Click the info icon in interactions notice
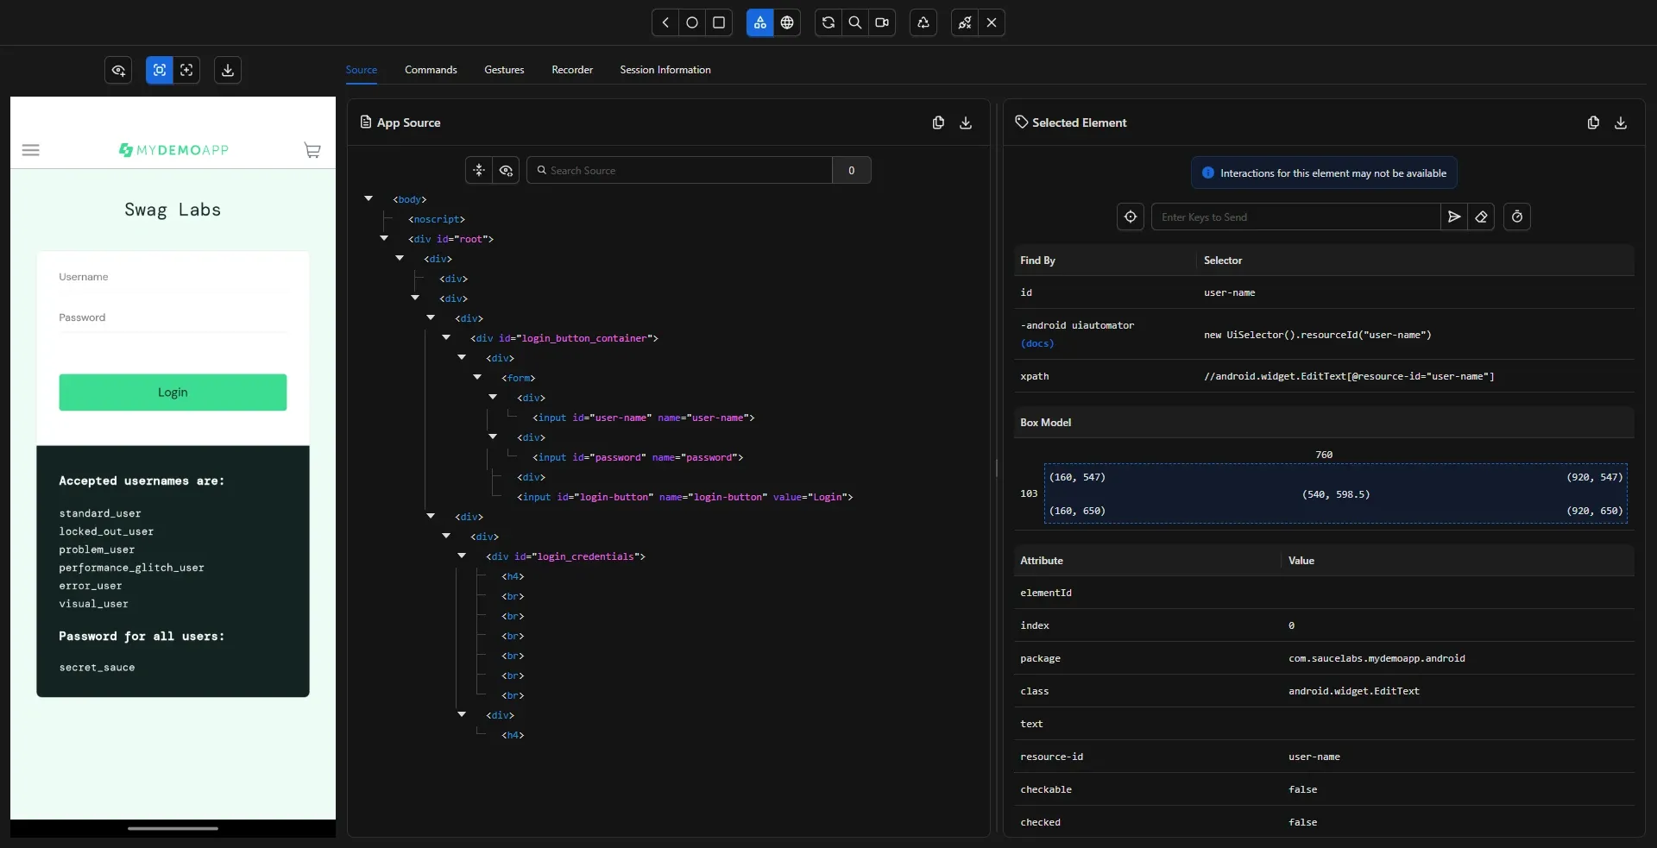 coord(1207,173)
